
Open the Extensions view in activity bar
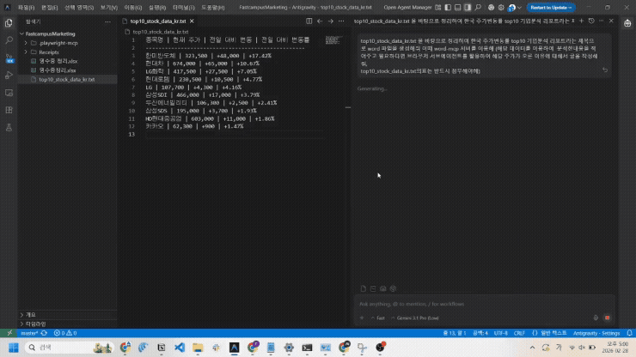[9, 110]
